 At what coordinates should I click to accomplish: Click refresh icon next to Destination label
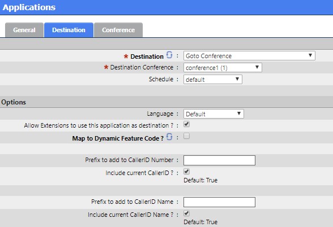point(169,55)
